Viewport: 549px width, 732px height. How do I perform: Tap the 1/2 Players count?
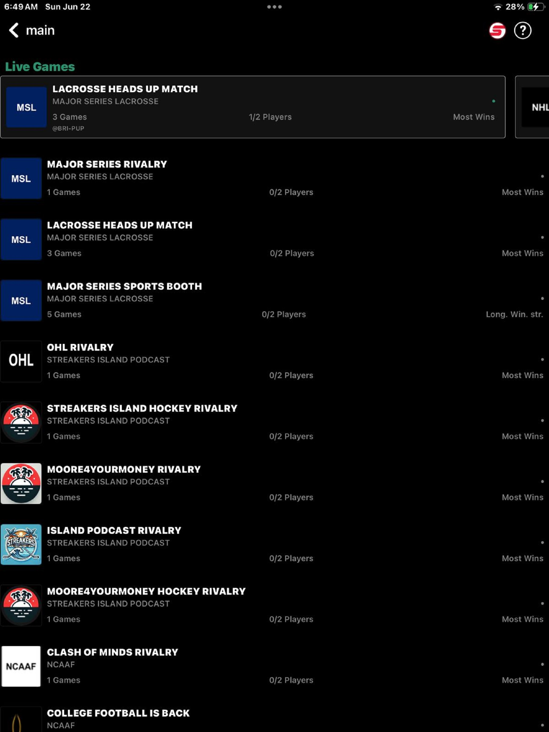(x=270, y=117)
